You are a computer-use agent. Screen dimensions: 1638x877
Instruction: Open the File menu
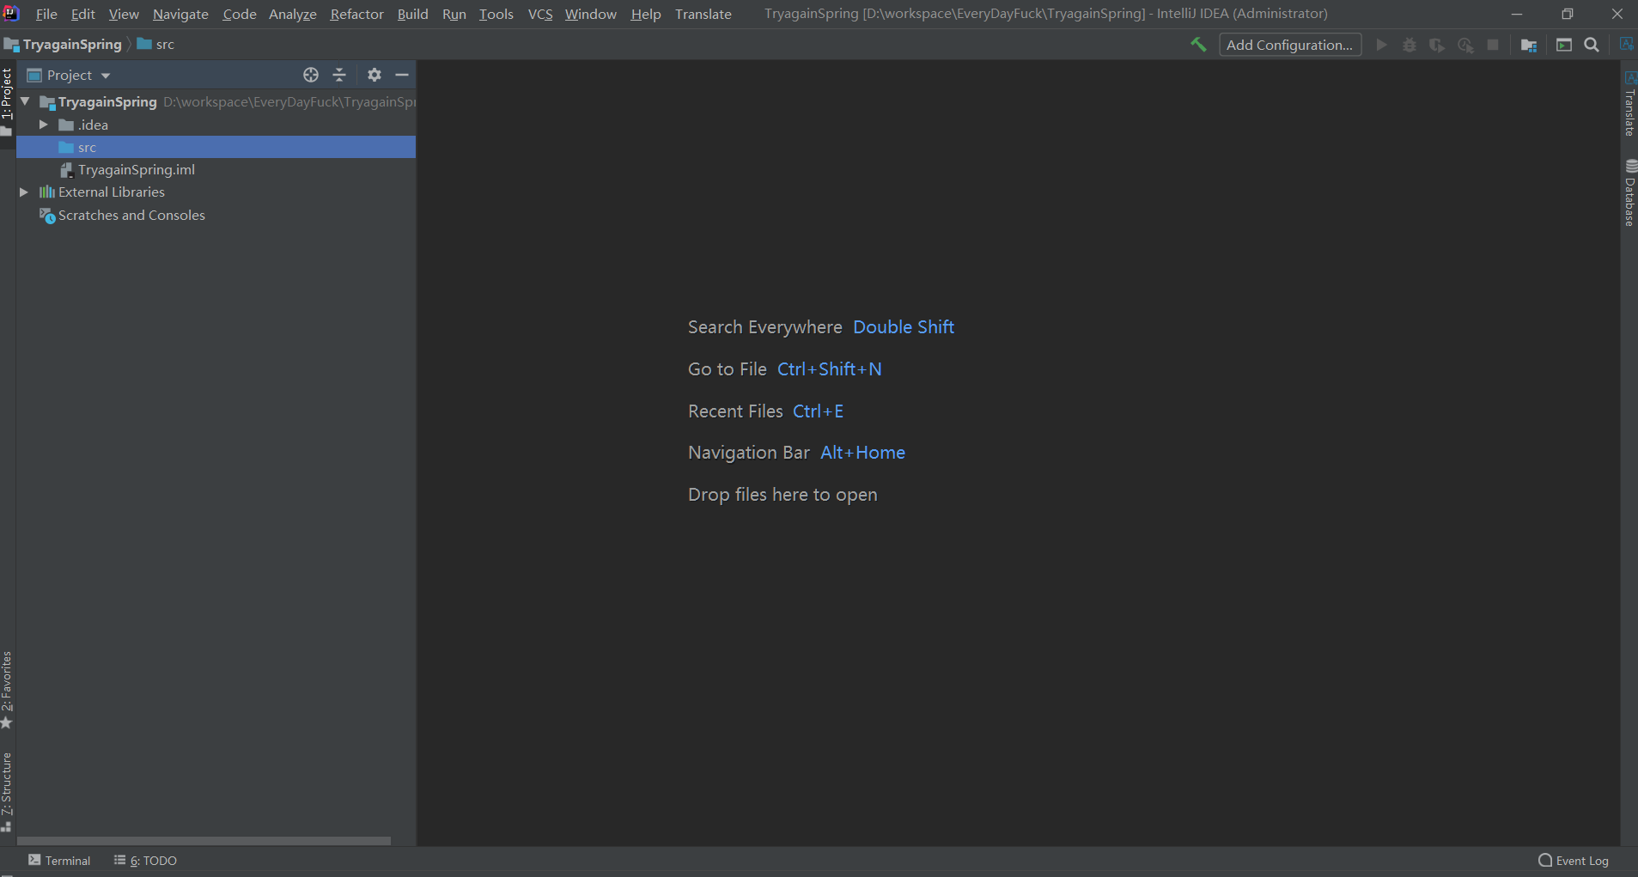point(46,15)
